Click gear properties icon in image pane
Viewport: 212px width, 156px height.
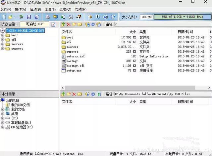[x=93, y=24]
